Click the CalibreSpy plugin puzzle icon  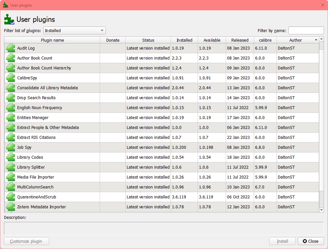pos(11,78)
